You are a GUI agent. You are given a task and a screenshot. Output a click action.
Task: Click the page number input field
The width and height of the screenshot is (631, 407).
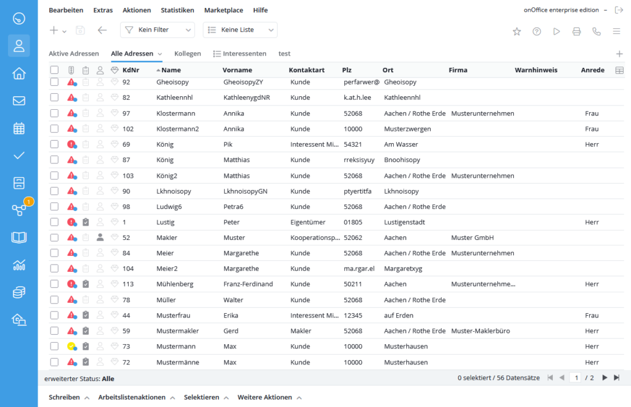coord(575,377)
